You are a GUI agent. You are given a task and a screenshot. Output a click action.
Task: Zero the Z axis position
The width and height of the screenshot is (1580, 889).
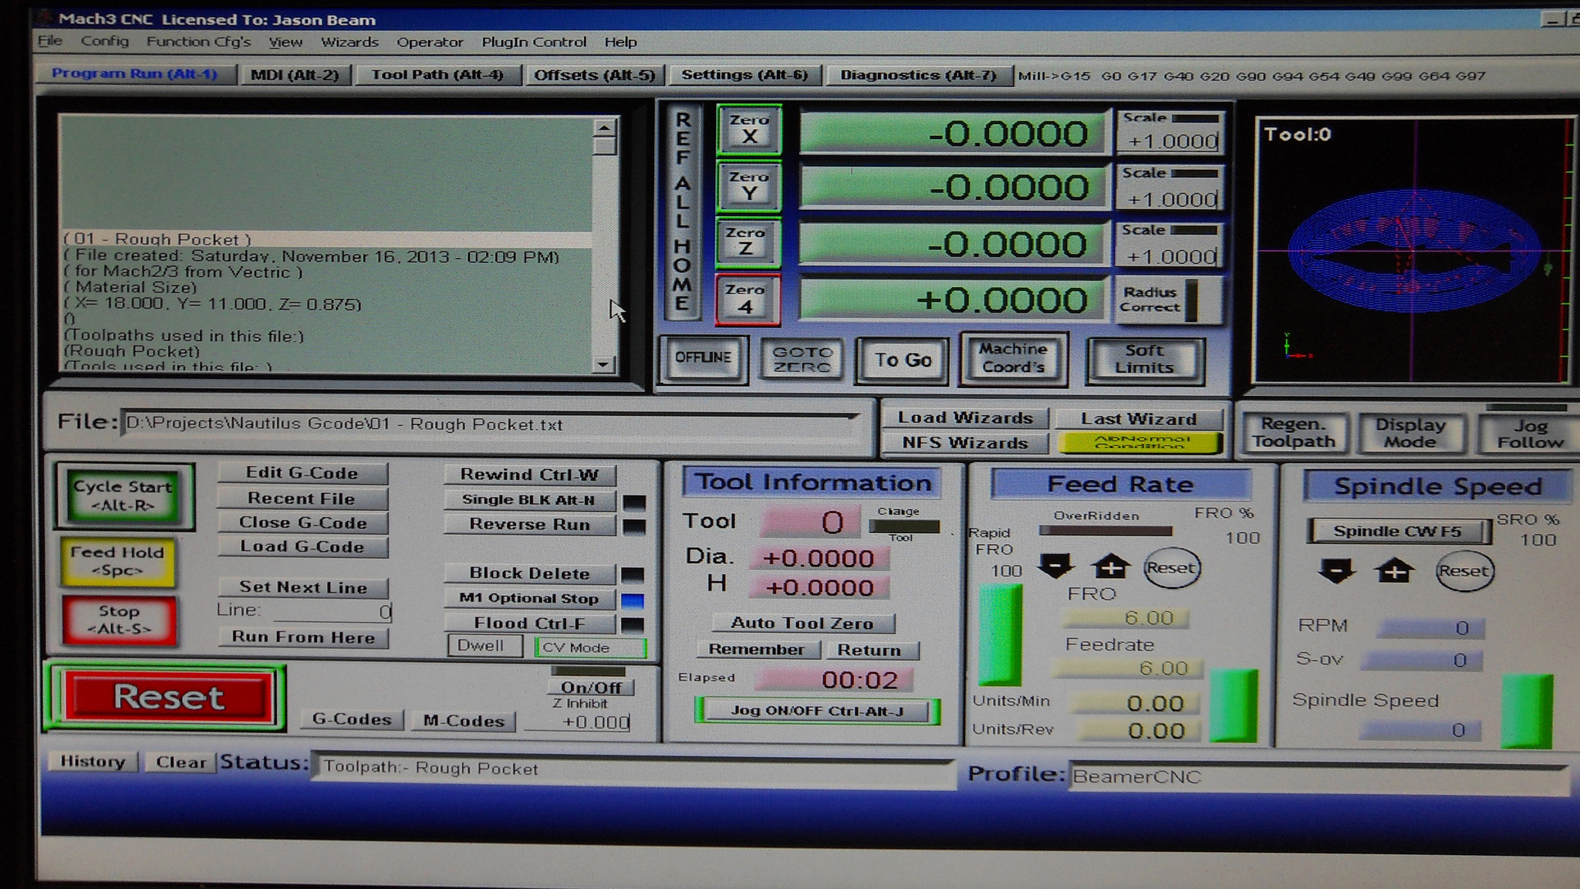point(745,242)
